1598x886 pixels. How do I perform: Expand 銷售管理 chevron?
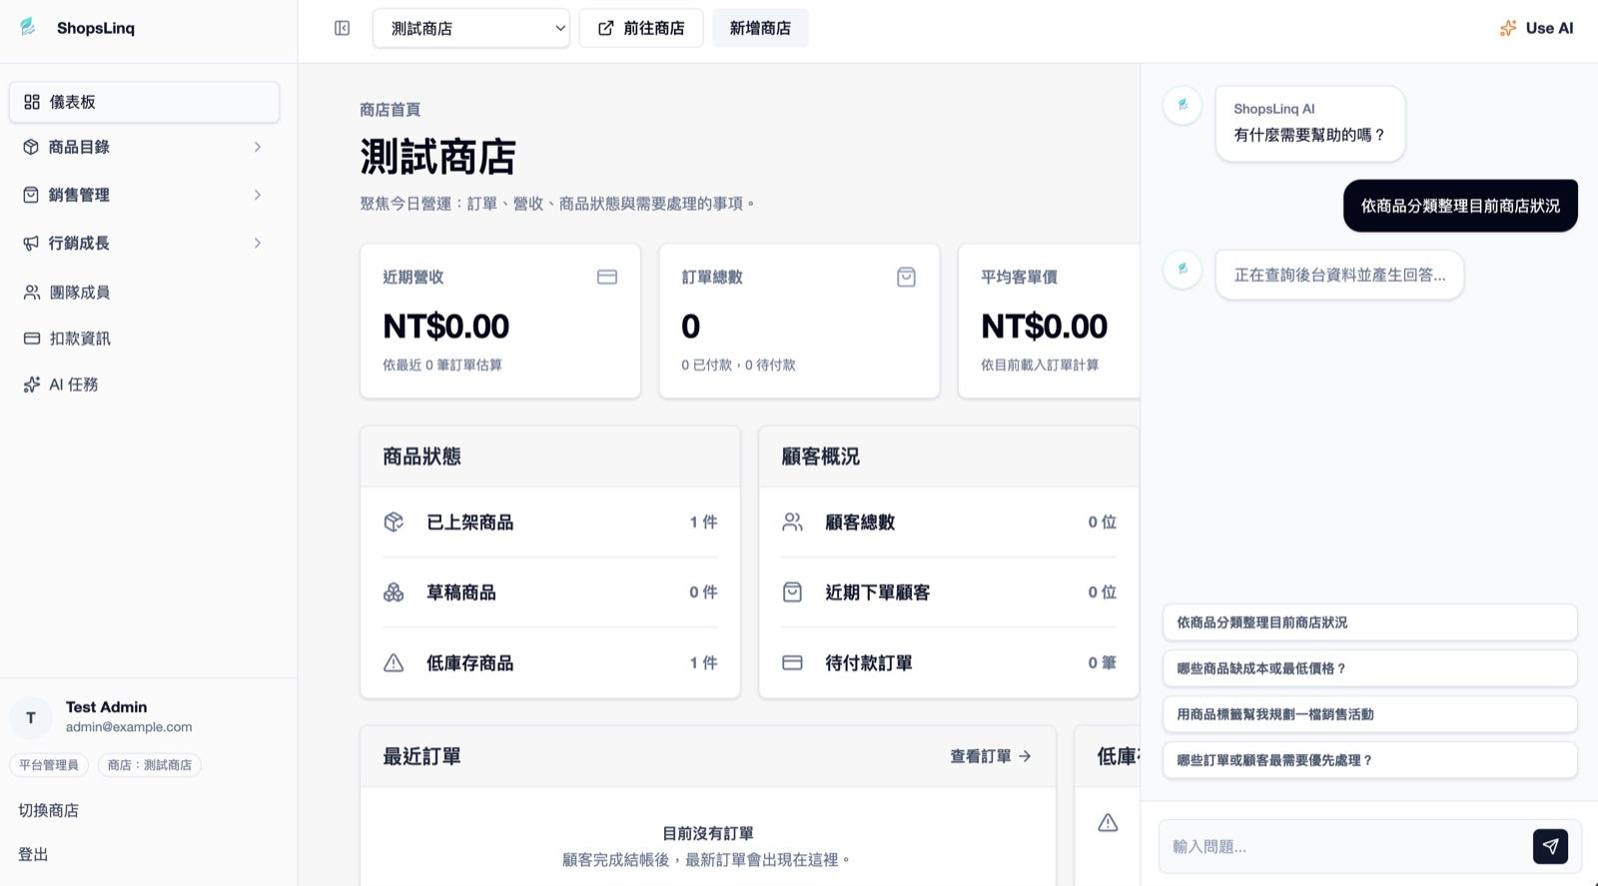pyautogui.click(x=258, y=195)
